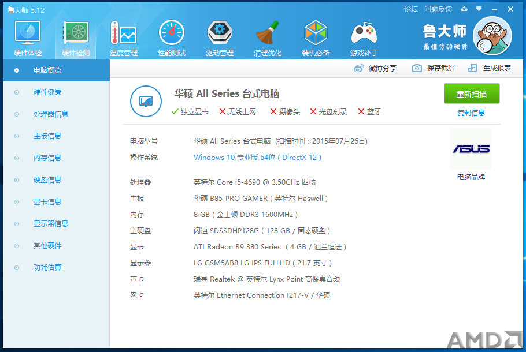Click the 华硕 B85-PRO GAMER motherboard text
This screenshot has width=526, height=352.
[261, 199]
